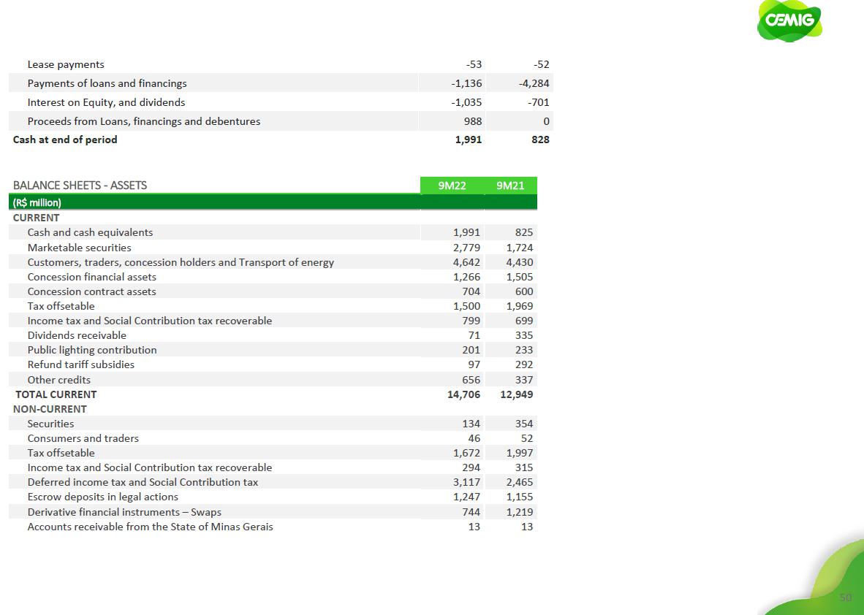Click the Public lighting contribution label
The width and height of the screenshot is (864, 615).
(92, 350)
